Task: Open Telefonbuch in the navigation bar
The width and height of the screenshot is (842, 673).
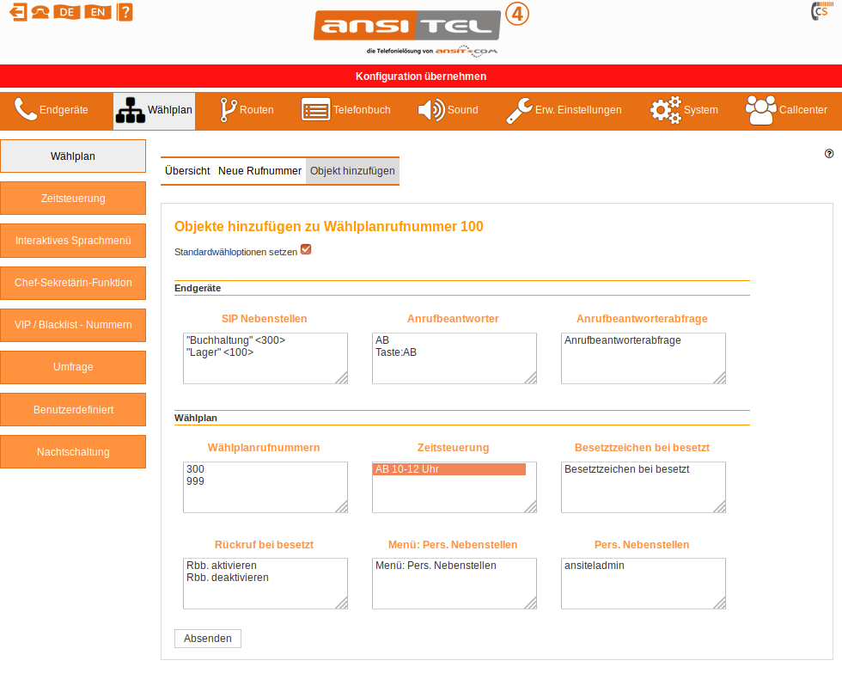Action: (x=345, y=110)
